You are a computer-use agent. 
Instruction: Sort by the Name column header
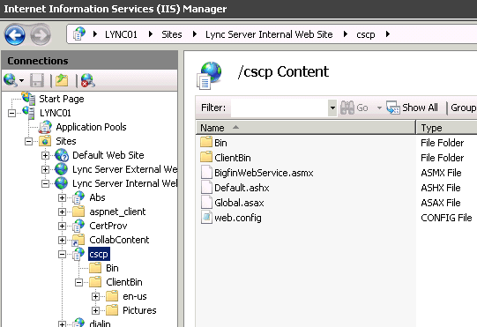coord(305,128)
